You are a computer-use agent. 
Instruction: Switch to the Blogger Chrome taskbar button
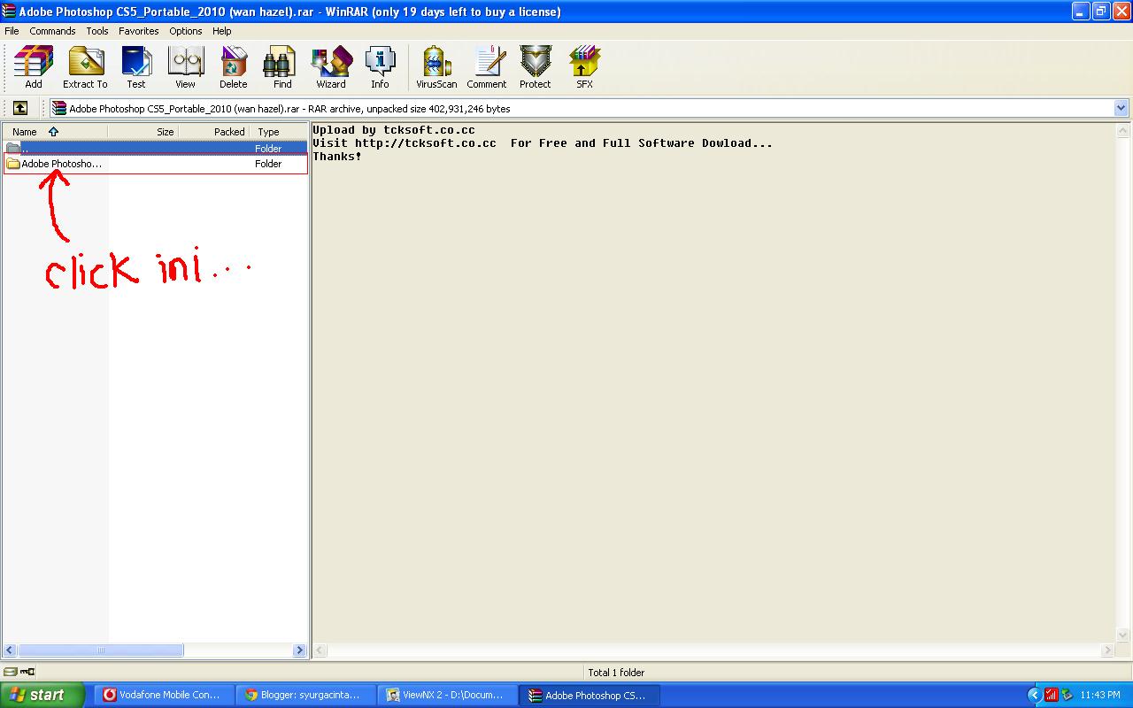click(306, 695)
